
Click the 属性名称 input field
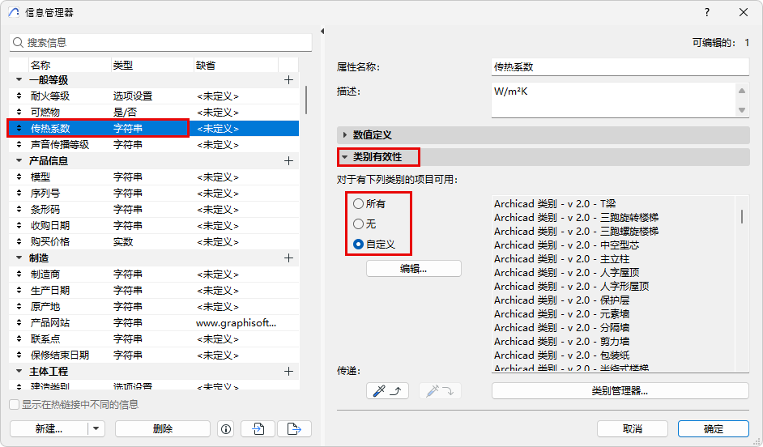click(x=620, y=66)
